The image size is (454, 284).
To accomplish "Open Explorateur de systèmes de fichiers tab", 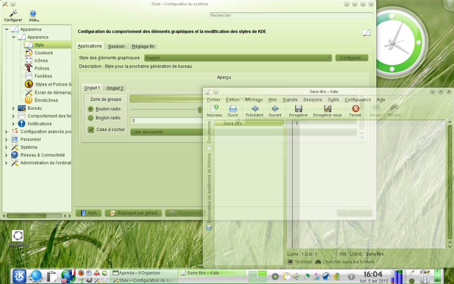I will pos(209,191).
